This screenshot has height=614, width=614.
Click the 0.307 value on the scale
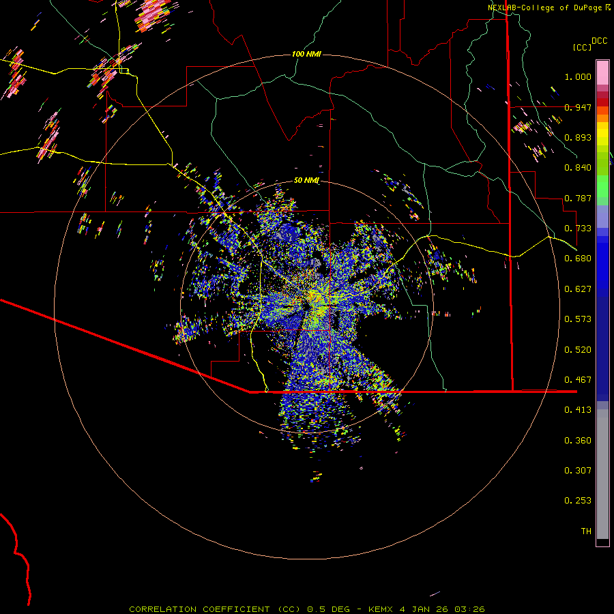coord(578,471)
